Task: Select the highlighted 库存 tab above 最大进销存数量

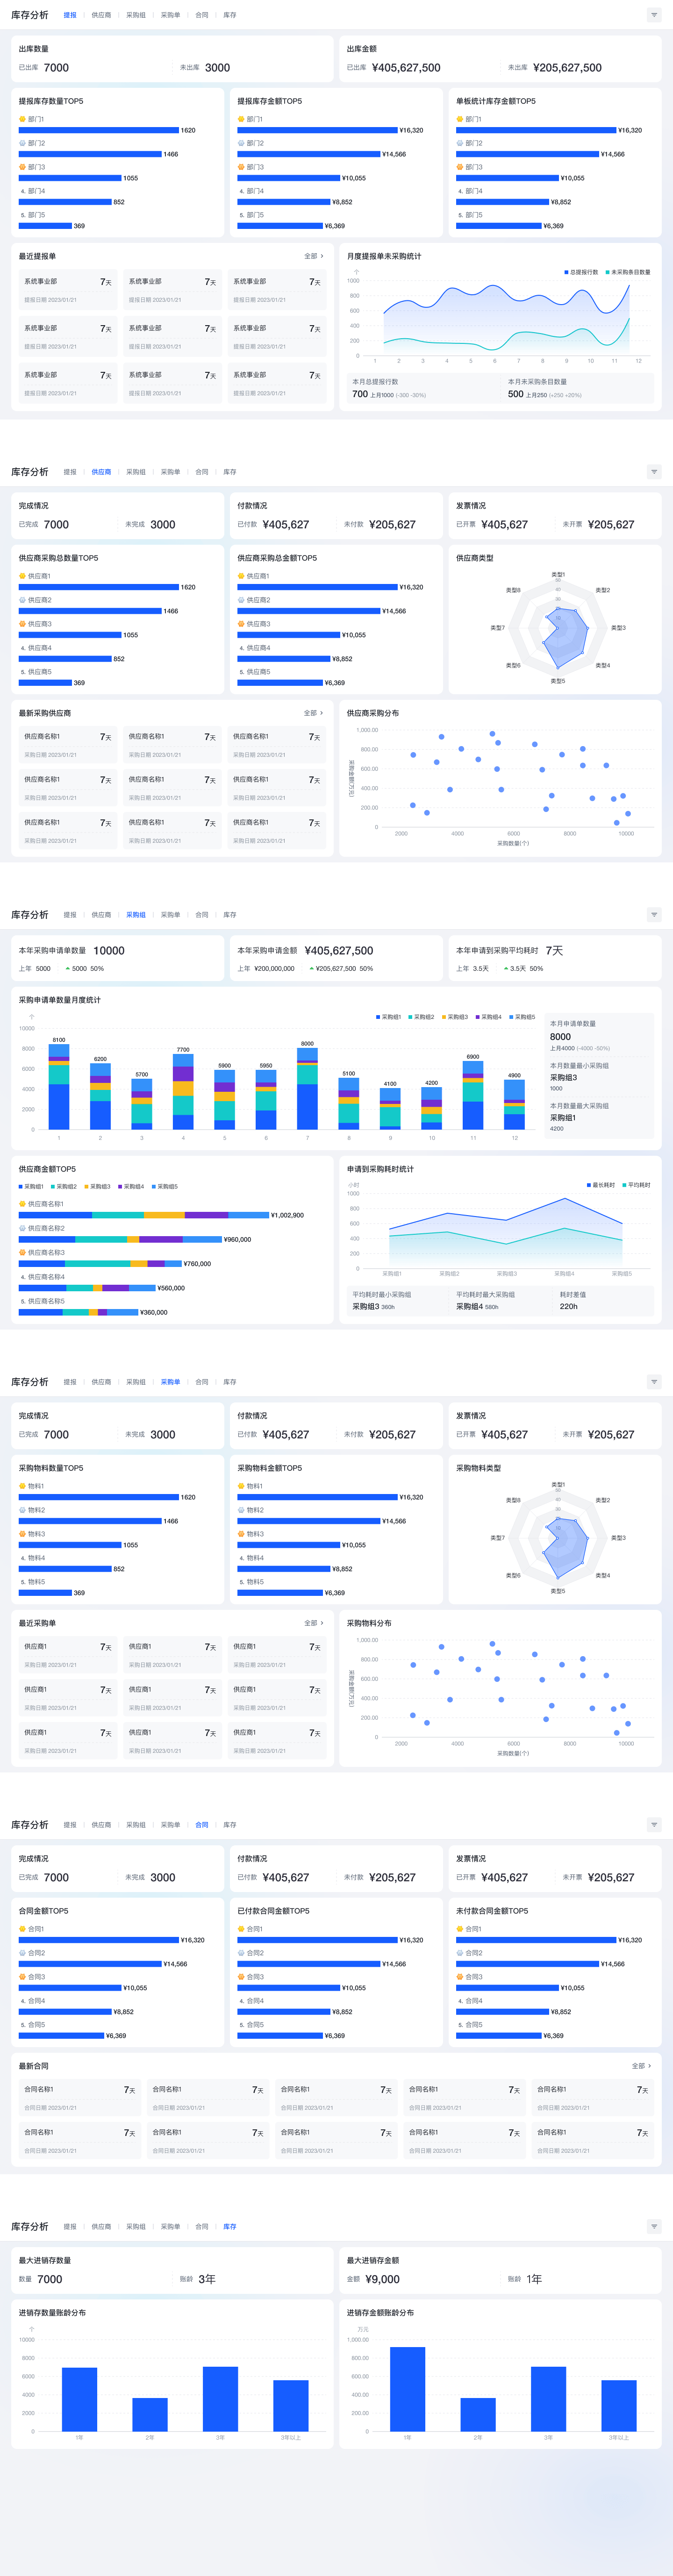Action: (230, 2227)
